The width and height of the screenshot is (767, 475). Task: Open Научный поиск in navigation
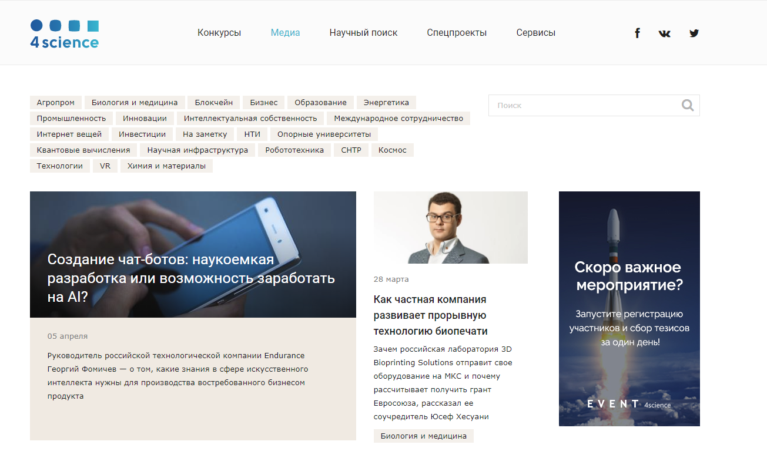click(x=363, y=33)
